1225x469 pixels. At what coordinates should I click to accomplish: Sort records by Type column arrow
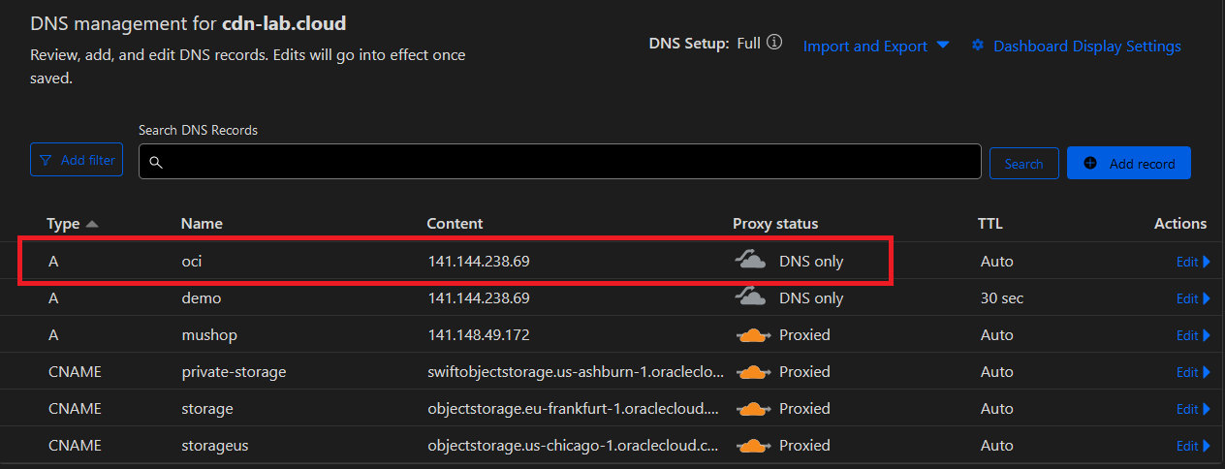click(x=92, y=224)
